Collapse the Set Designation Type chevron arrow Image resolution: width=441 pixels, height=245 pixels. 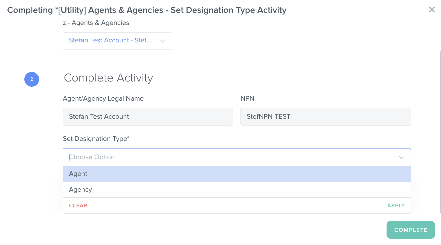(x=402, y=157)
